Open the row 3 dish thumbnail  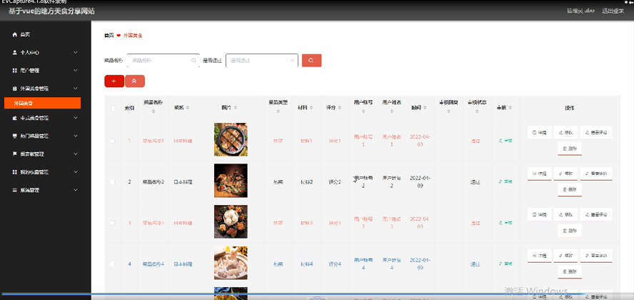(231, 221)
